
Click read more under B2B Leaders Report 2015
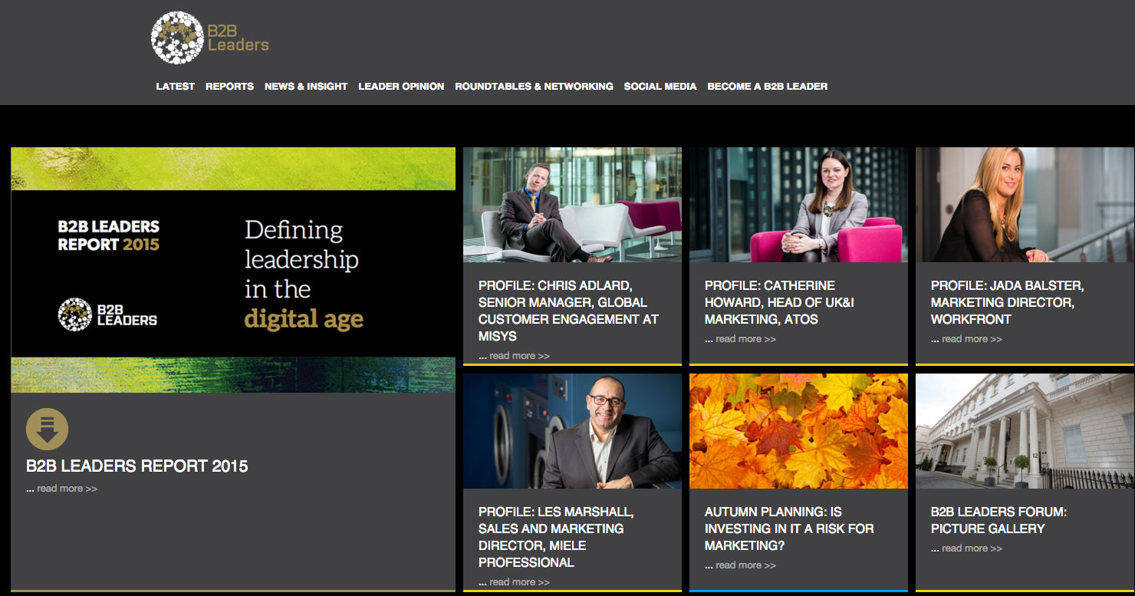(x=67, y=489)
